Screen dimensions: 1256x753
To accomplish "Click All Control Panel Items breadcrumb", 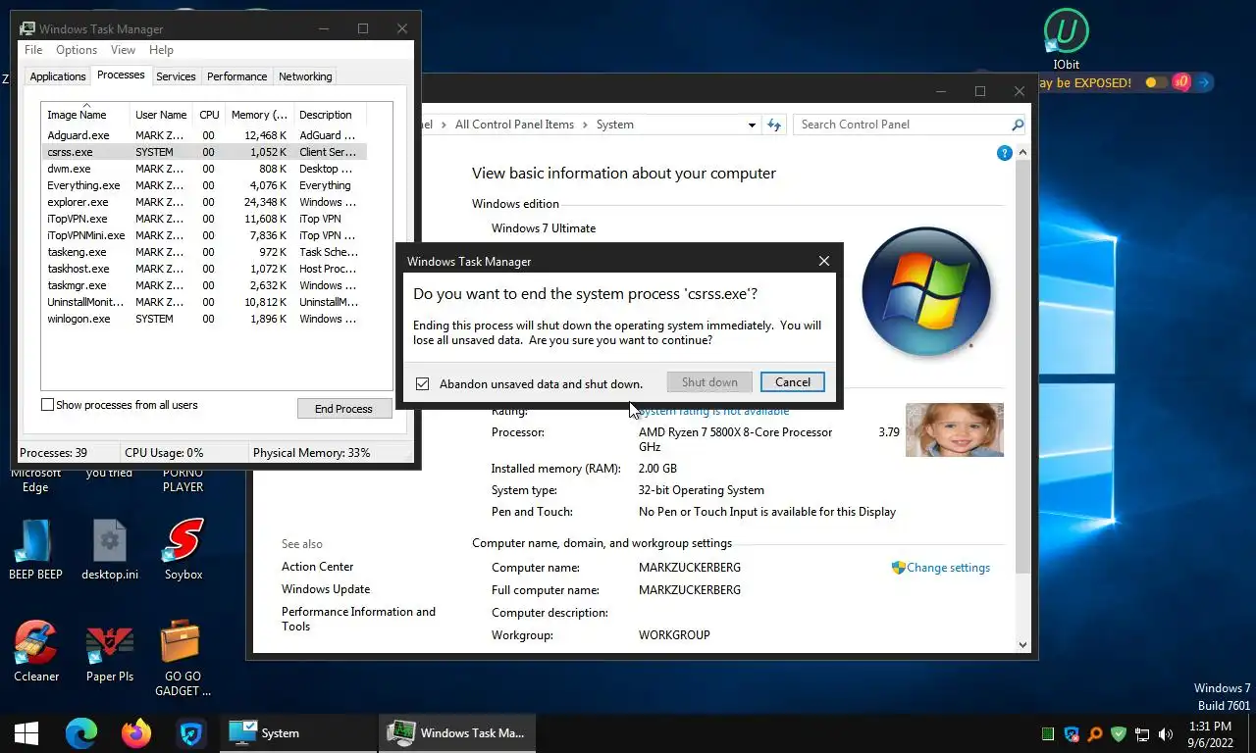I will click(x=514, y=125).
